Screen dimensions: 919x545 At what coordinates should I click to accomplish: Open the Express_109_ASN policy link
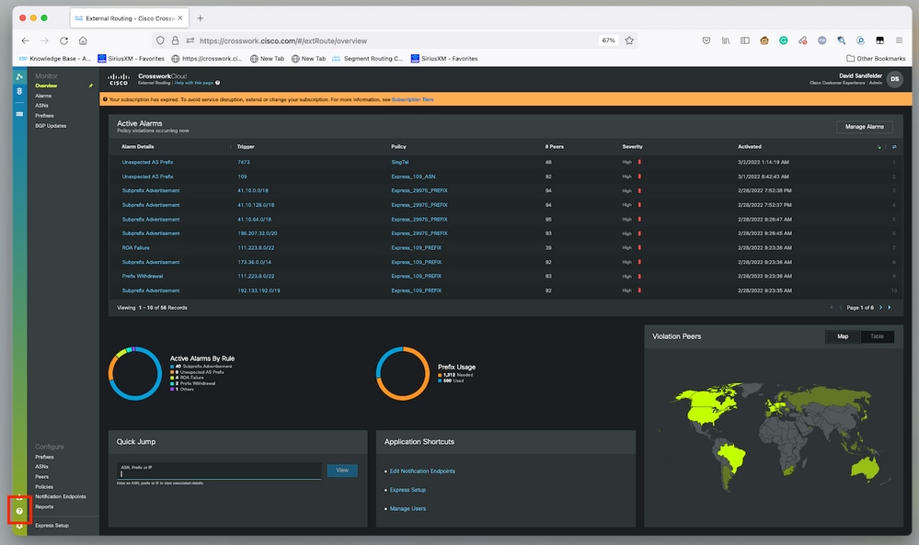point(413,176)
